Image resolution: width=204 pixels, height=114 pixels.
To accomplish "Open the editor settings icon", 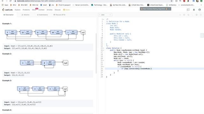I will pyautogui.click(x=196, y=15).
